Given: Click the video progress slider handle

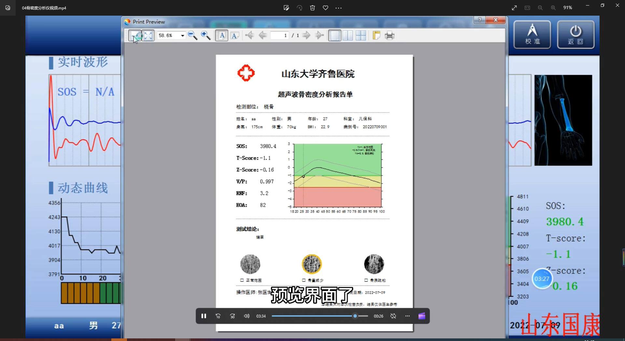Looking at the screenshot, I should pos(355,316).
